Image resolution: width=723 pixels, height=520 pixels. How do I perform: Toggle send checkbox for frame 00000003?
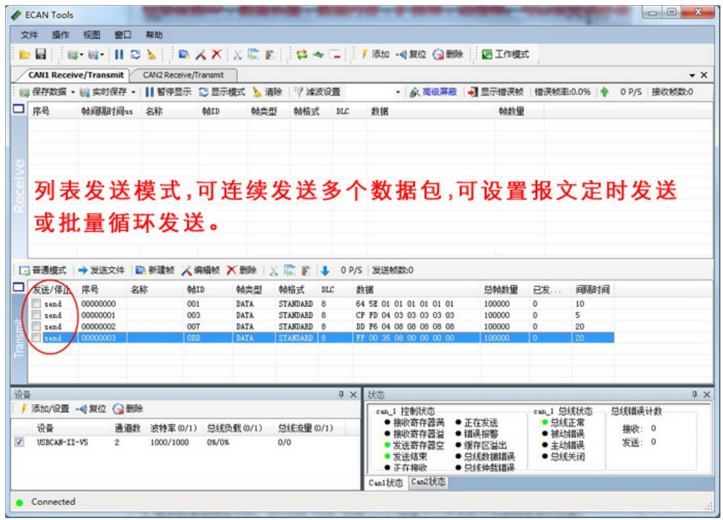(36, 338)
